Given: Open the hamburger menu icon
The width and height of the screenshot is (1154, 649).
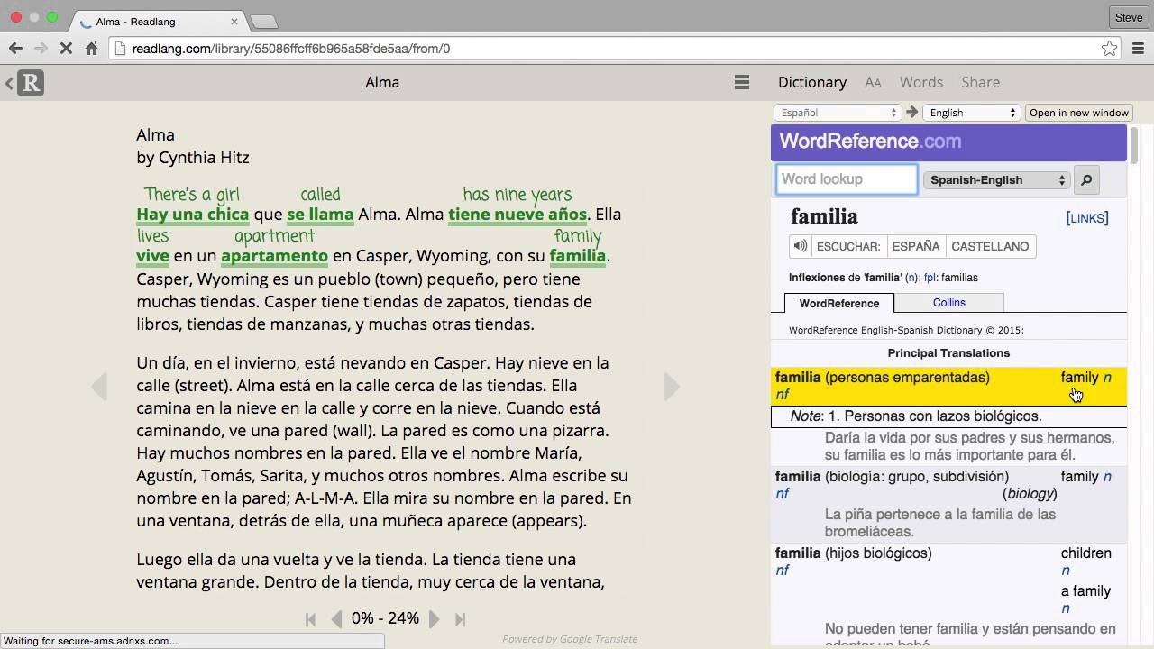Looking at the screenshot, I should click(x=742, y=82).
